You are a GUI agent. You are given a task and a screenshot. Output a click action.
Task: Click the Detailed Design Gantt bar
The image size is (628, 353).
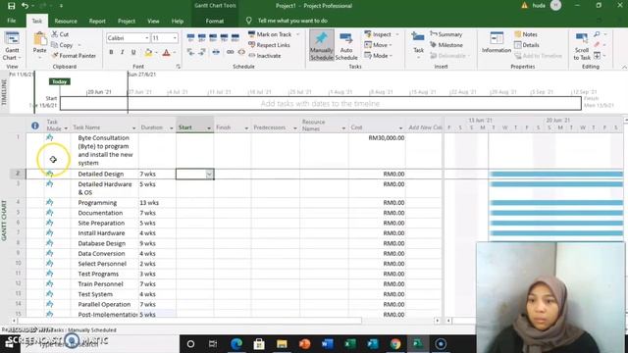pos(556,175)
